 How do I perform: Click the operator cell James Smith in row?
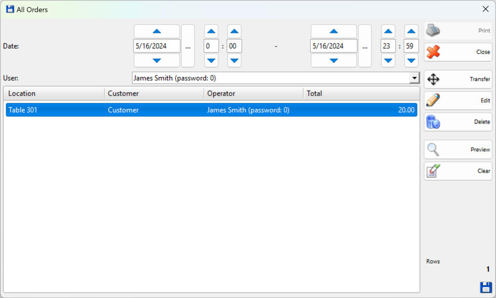[x=248, y=110]
